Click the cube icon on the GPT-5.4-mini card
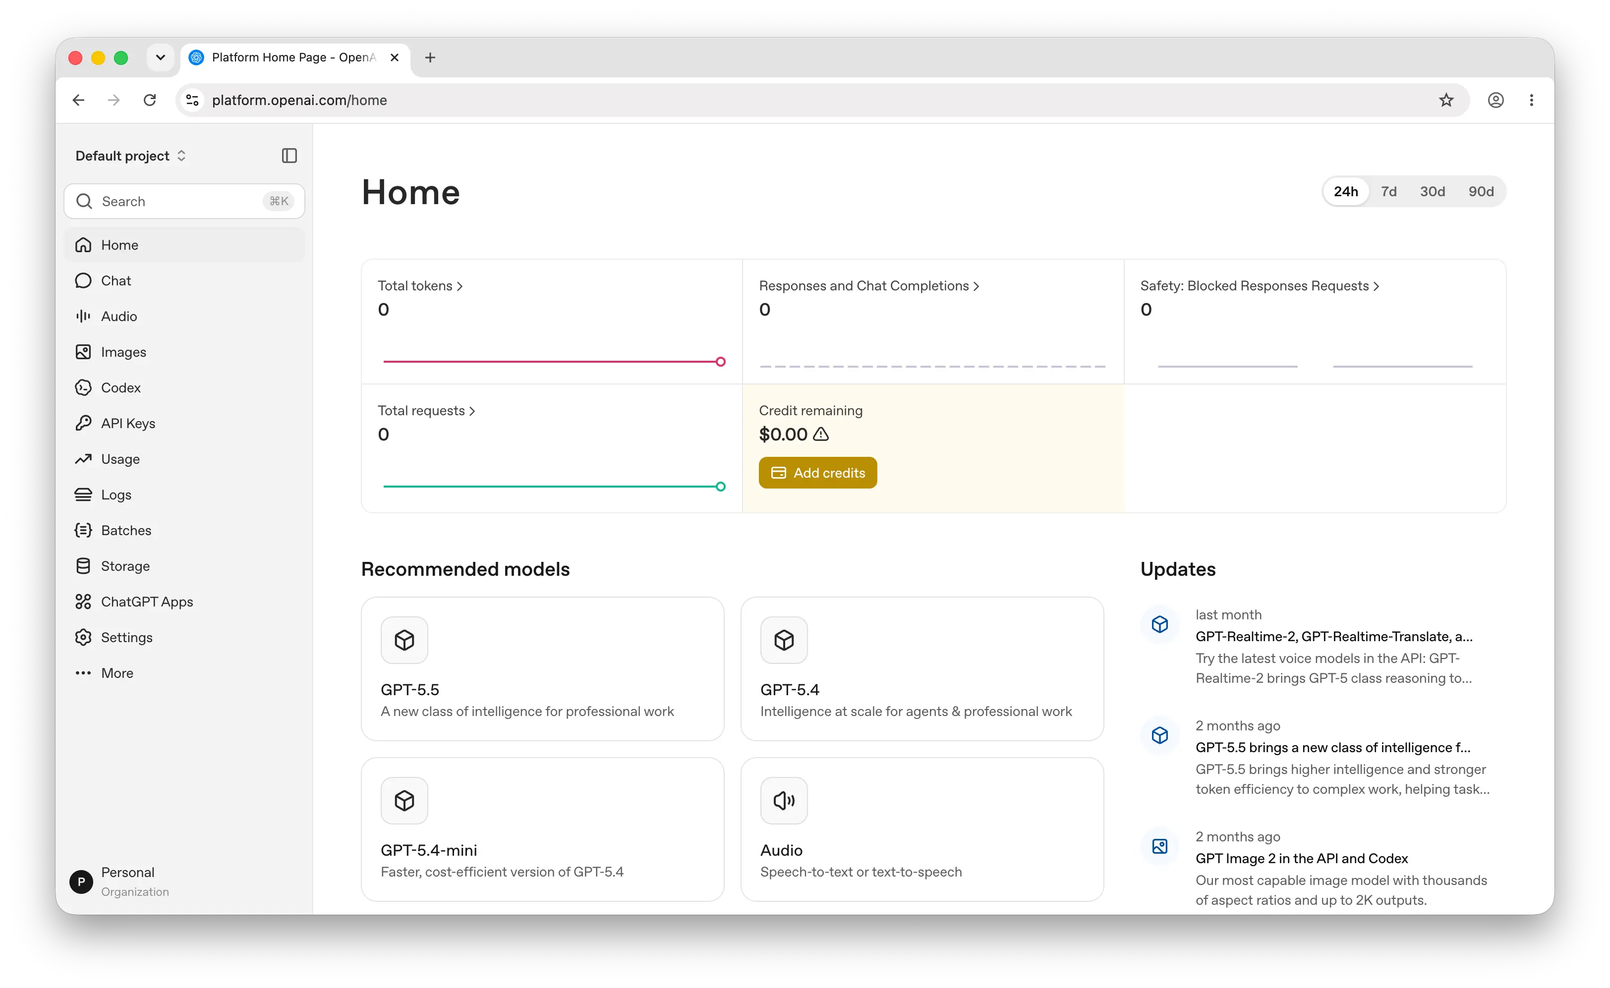Screen dimensions: 1610x988 point(404,801)
